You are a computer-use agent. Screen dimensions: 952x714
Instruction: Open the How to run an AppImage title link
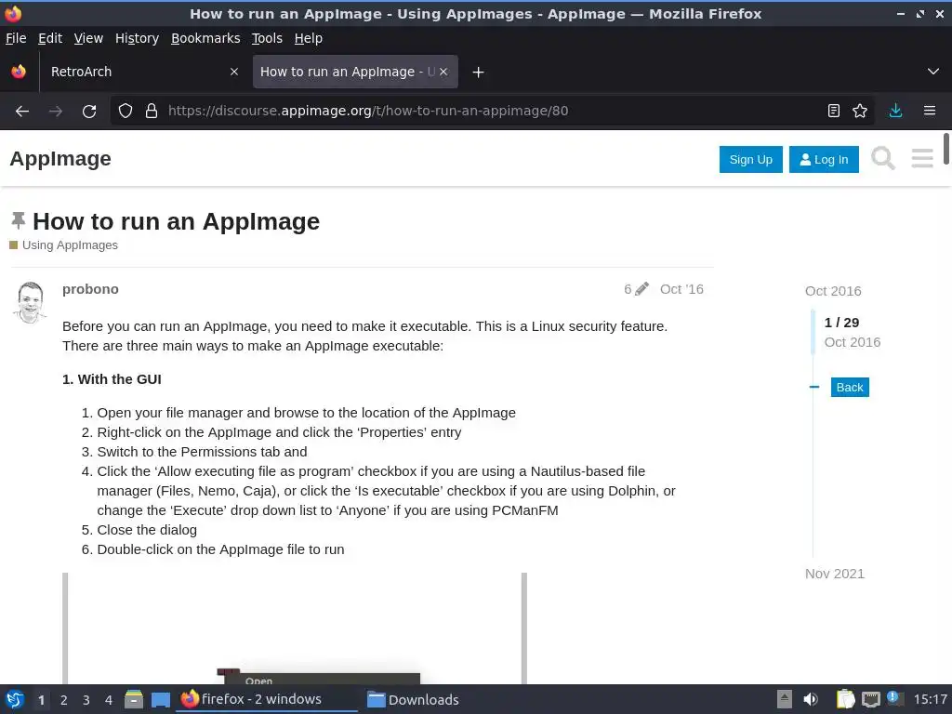tap(176, 221)
